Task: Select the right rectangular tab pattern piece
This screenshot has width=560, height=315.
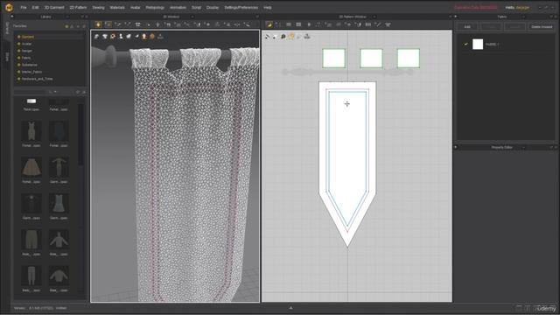Action: point(409,59)
